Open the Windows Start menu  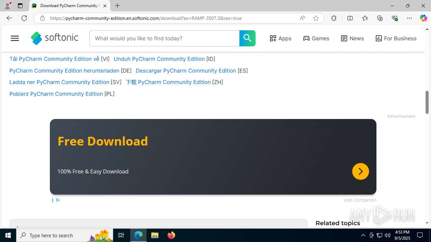coord(8,235)
